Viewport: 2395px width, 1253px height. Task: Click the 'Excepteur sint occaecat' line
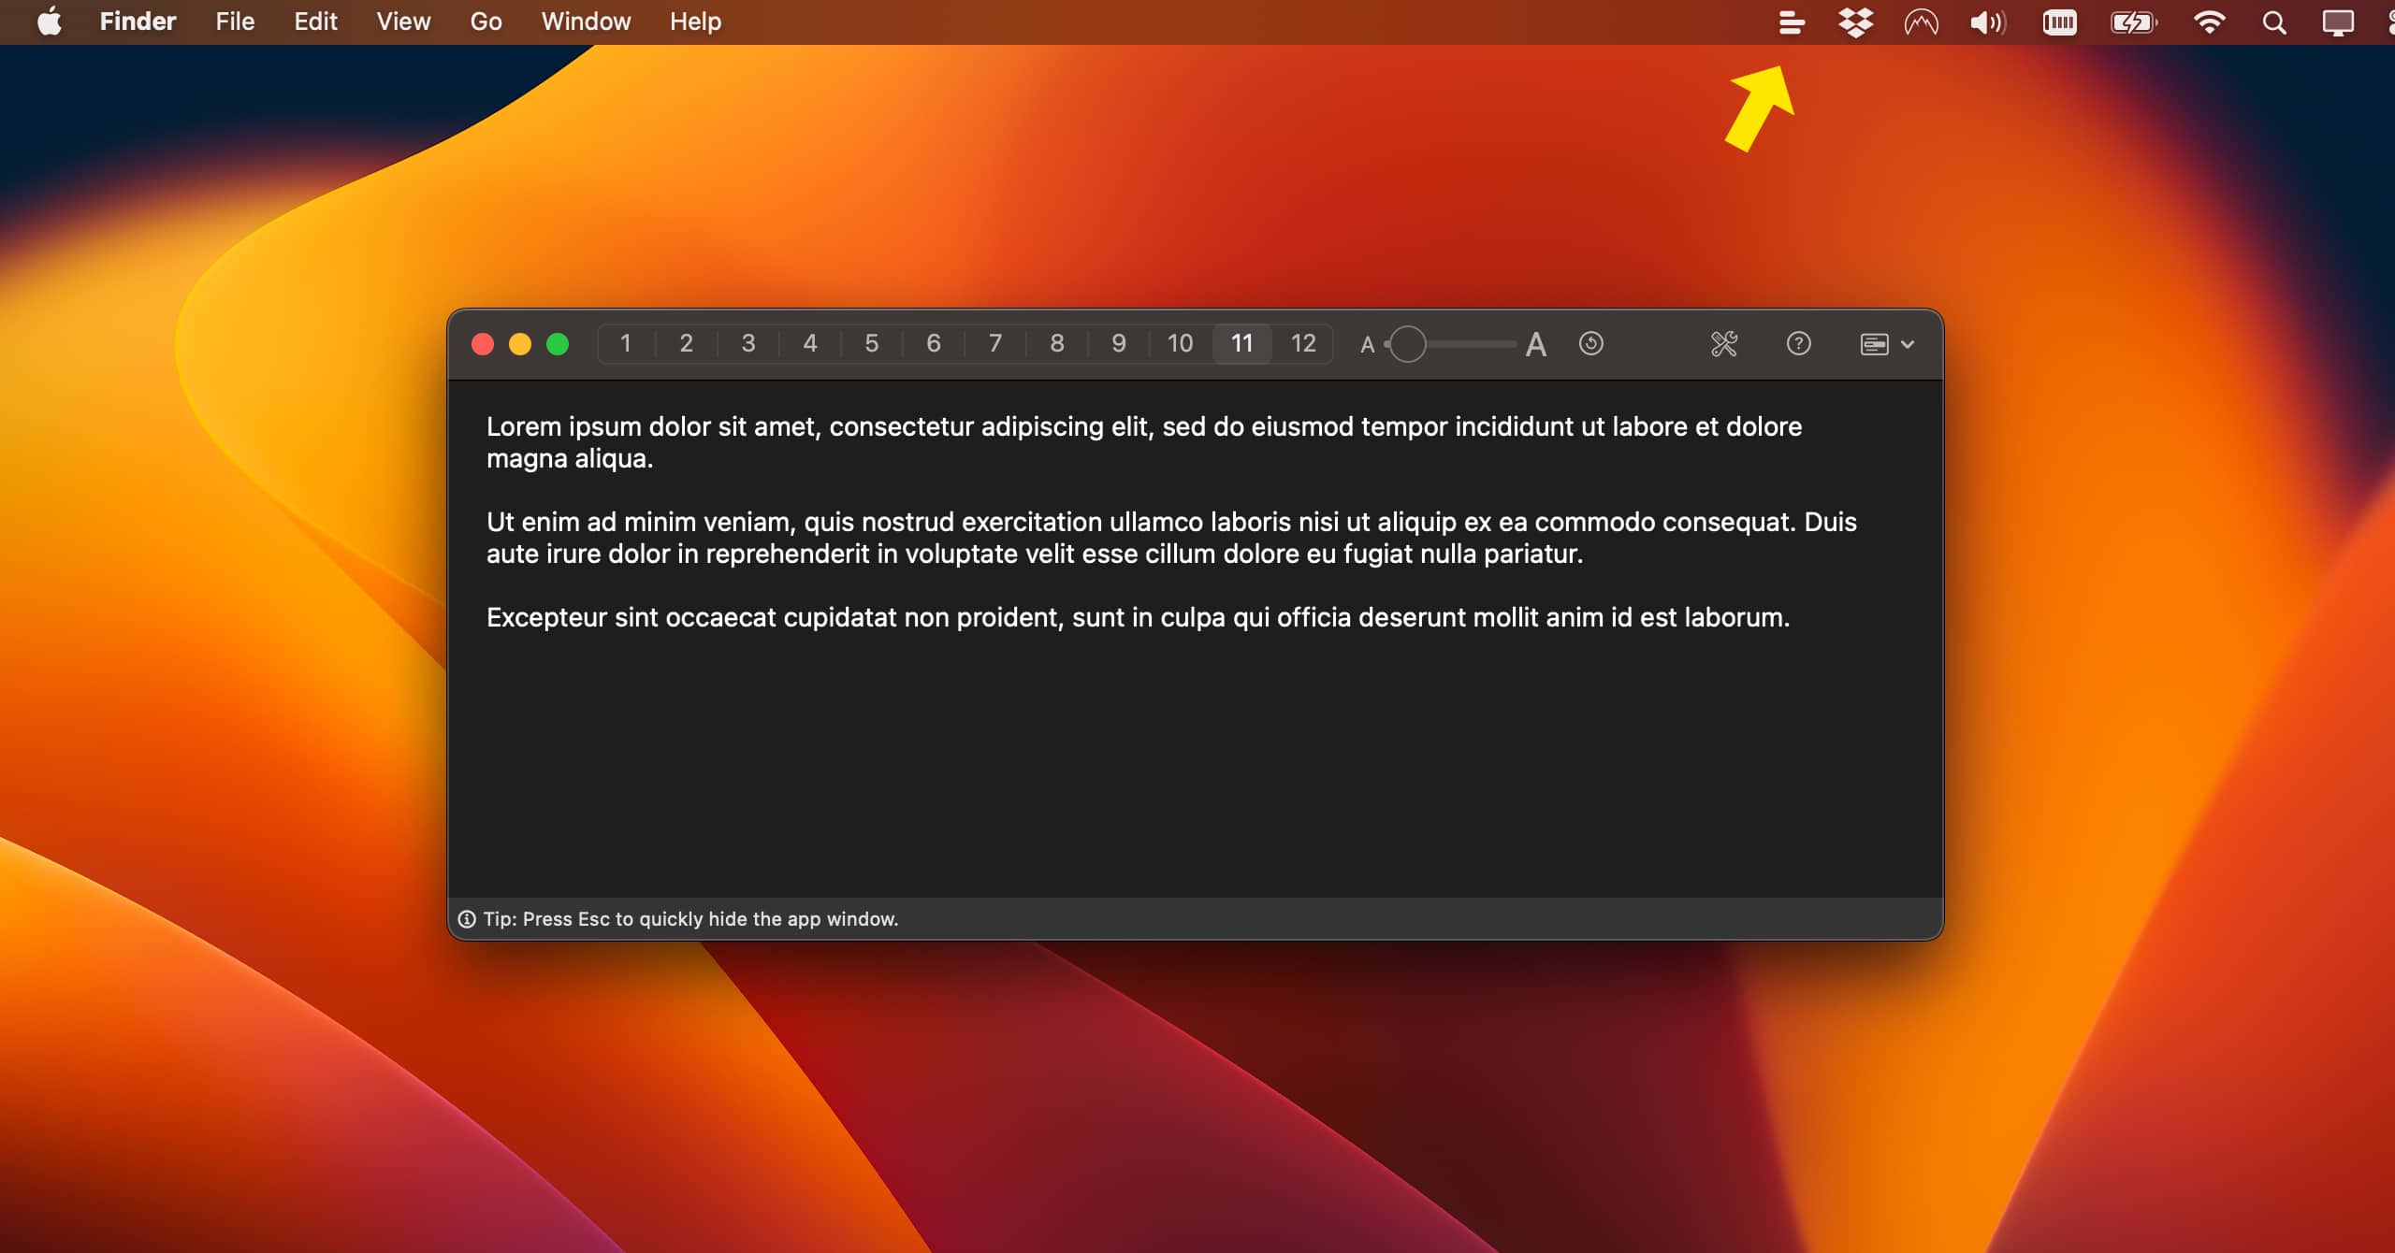tap(1138, 617)
